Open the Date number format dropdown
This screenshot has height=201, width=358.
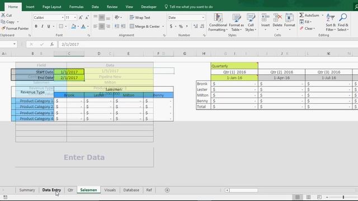click(x=203, y=17)
